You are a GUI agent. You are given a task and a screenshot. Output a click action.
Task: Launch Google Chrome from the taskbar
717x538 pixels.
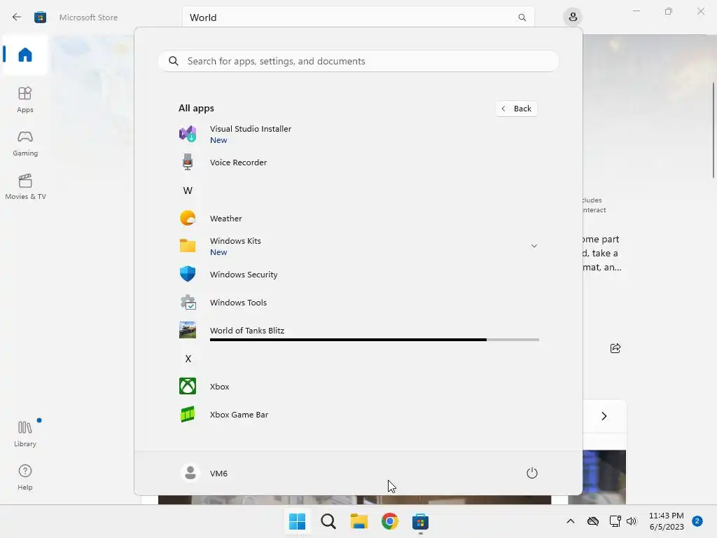[x=390, y=521]
